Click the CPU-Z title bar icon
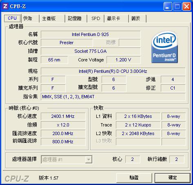 coord(6,6)
